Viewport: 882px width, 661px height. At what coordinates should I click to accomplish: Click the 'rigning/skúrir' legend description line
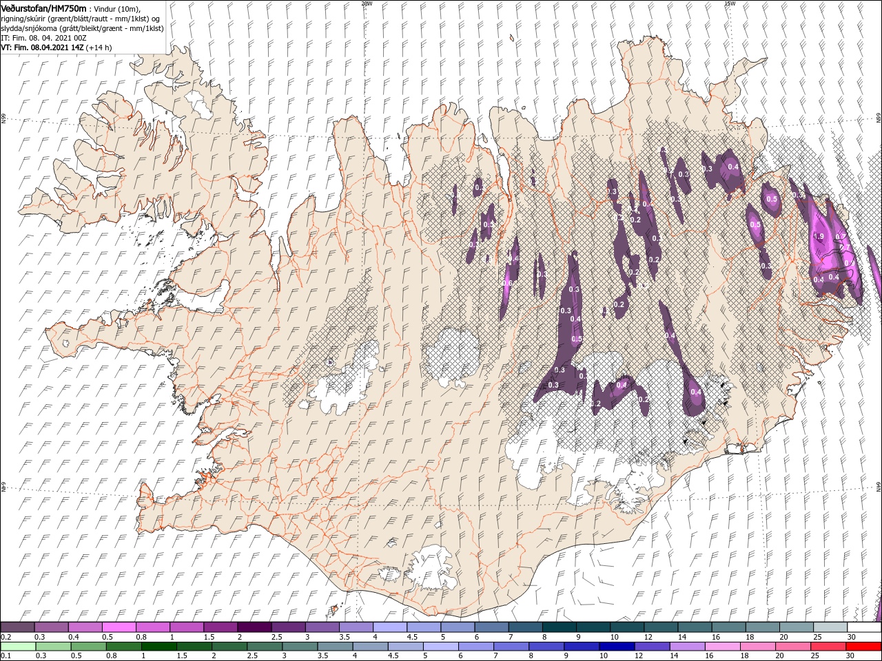click(x=80, y=18)
